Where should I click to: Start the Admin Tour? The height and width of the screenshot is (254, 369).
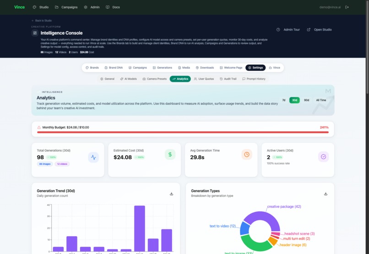pyautogui.click(x=288, y=30)
